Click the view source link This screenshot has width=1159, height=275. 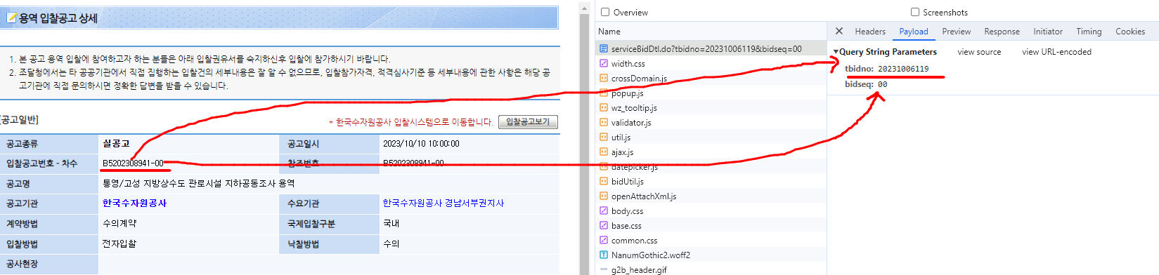(x=979, y=52)
